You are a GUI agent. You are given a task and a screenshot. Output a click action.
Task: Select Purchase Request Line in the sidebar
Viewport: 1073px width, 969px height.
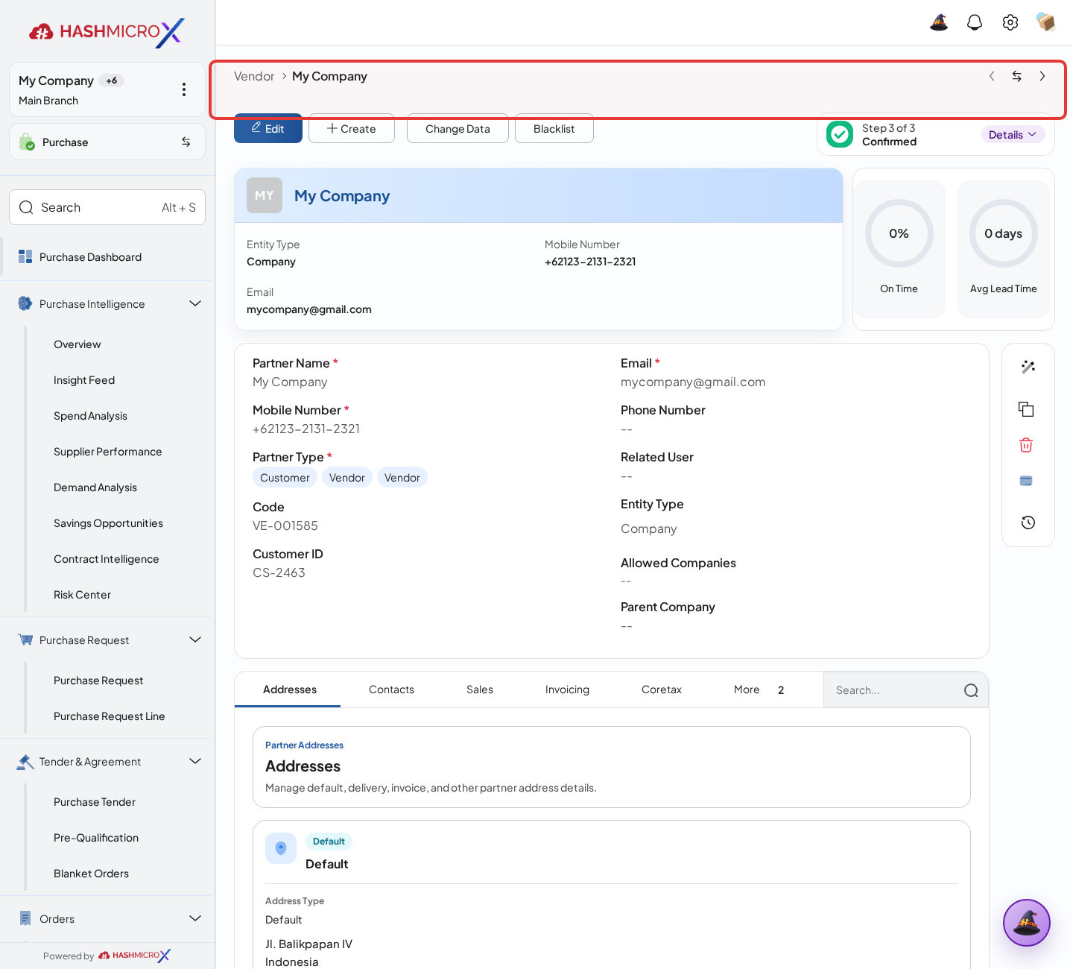click(109, 716)
